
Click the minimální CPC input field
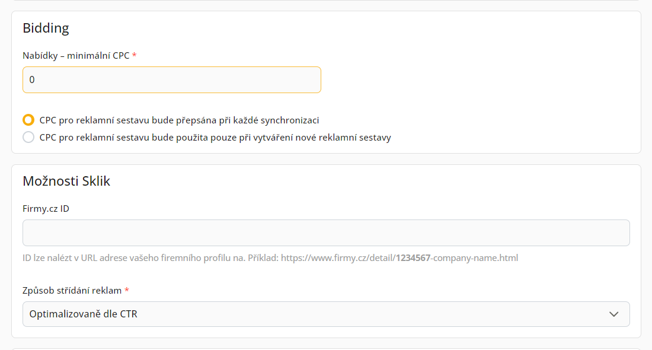pyautogui.click(x=172, y=79)
